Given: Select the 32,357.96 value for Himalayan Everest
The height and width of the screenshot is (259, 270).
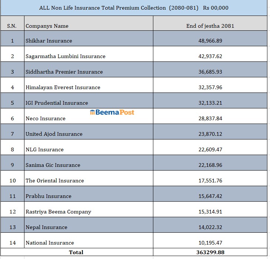Looking at the screenshot, I should coord(210,87).
